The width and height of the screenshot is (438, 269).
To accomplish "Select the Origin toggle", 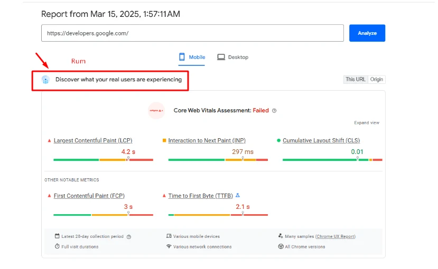I will pyautogui.click(x=377, y=79).
